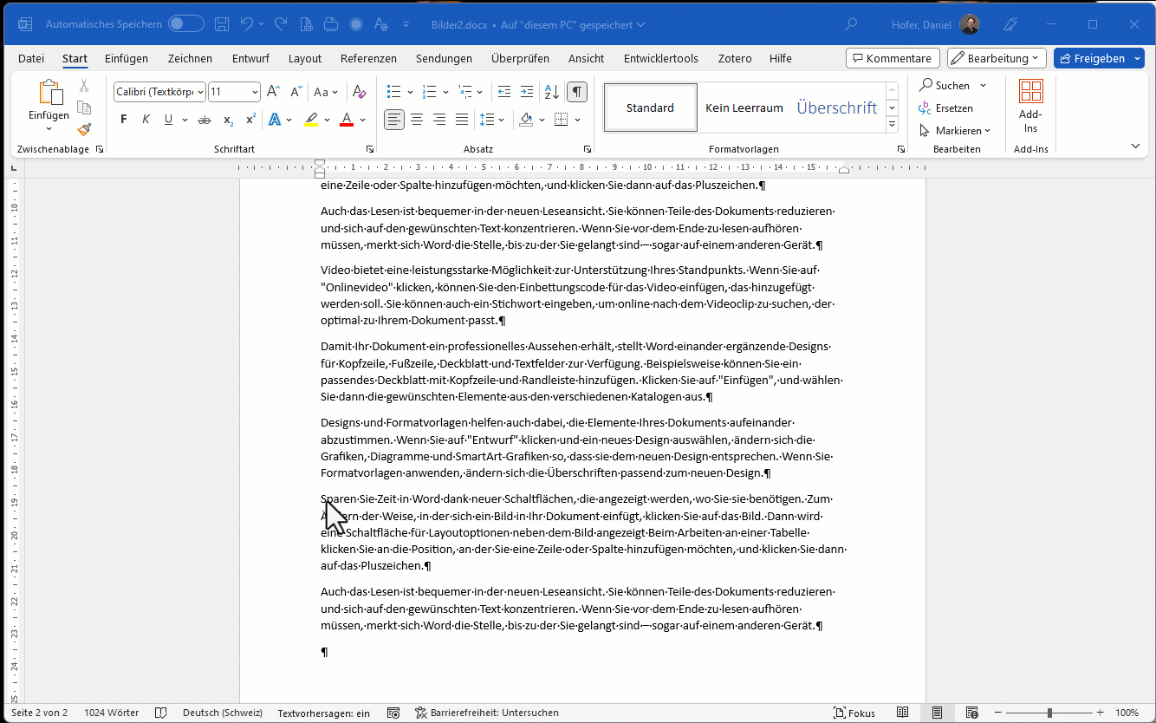Center-align the paragraph text
This screenshot has width=1156, height=723.
click(417, 120)
